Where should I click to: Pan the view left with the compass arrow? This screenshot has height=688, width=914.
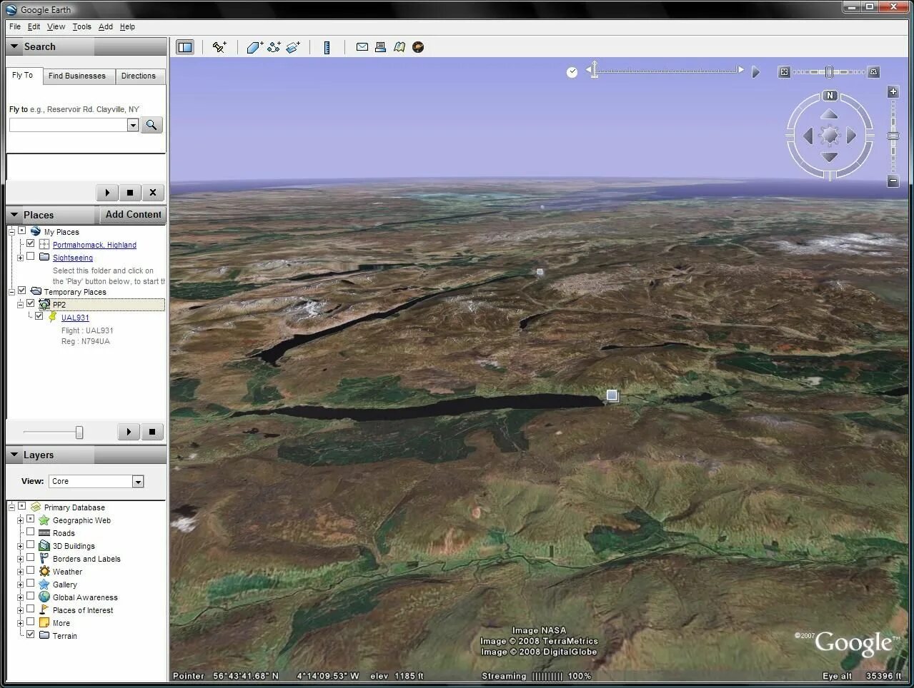[x=808, y=136]
